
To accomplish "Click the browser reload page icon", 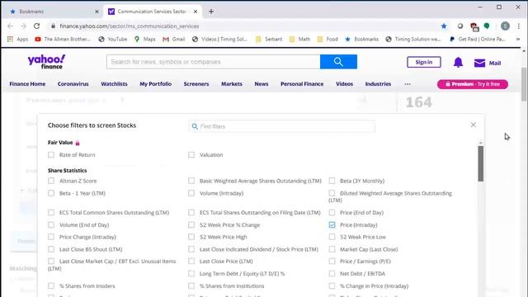I will tap(36, 26).
